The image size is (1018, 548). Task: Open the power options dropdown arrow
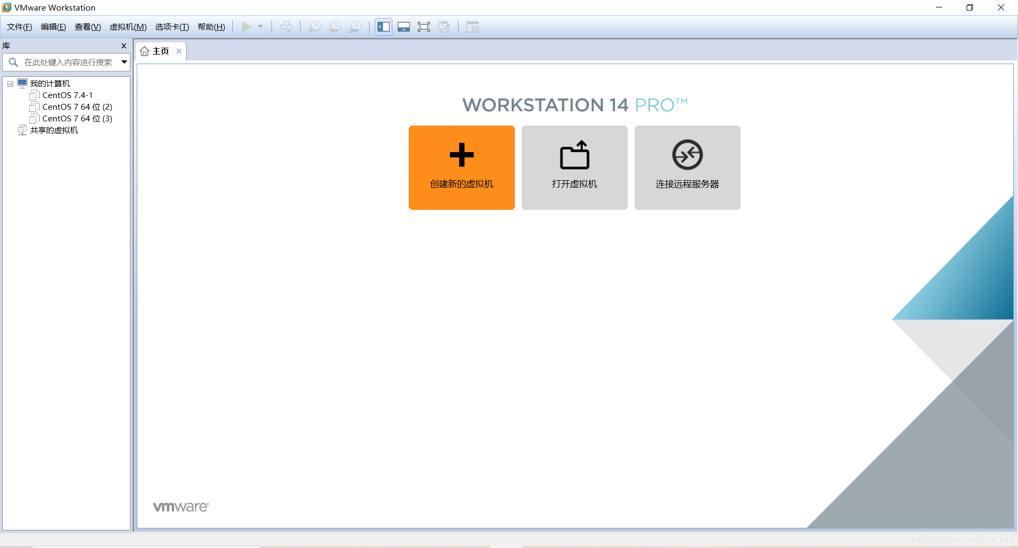(x=260, y=27)
